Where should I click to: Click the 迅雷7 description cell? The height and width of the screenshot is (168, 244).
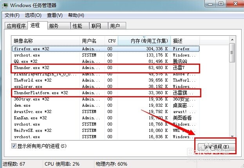[x=179, y=68]
